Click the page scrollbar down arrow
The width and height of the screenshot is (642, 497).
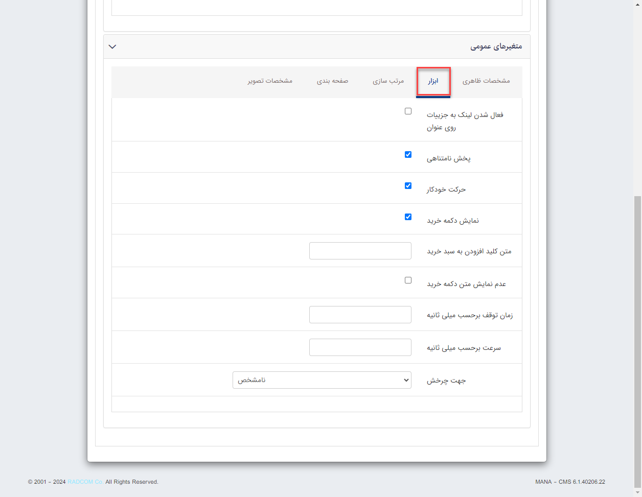[637, 492]
